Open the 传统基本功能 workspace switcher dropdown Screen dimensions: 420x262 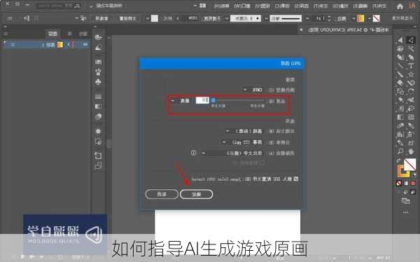(106, 6)
